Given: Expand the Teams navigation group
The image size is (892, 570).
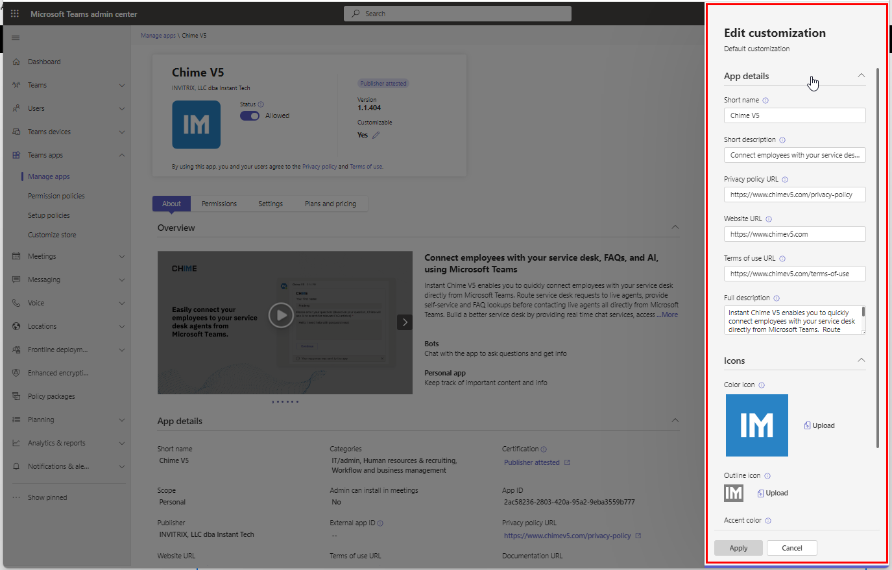Looking at the screenshot, I should point(122,85).
